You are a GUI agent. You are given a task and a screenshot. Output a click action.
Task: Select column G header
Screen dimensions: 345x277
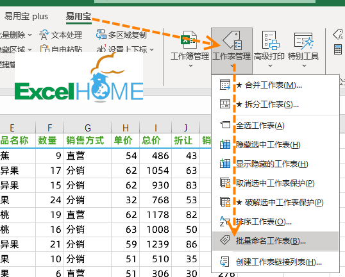[x=88, y=128]
